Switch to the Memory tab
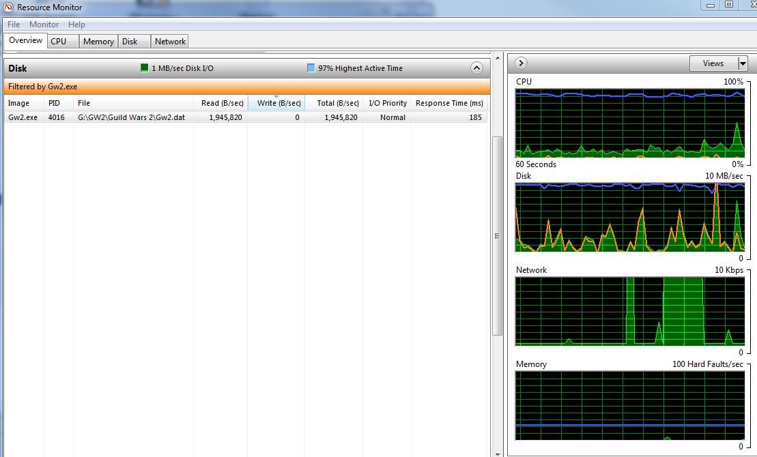 98,42
